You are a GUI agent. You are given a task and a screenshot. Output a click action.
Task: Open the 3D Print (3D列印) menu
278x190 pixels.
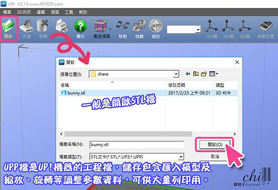[x=24, y=12]
